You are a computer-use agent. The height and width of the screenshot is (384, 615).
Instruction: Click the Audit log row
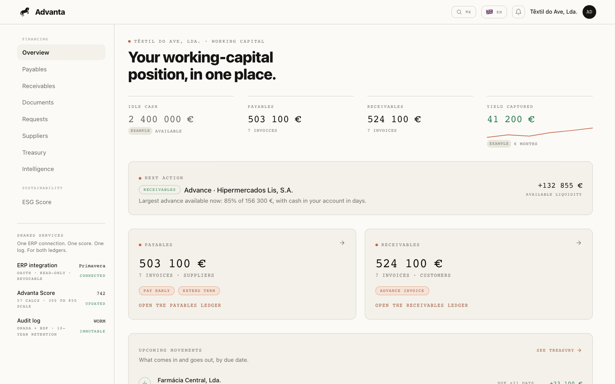(x=61, y=327)
